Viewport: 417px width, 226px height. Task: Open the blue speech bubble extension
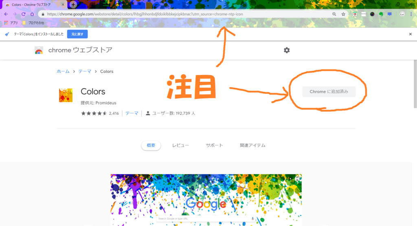coord(390,14)
